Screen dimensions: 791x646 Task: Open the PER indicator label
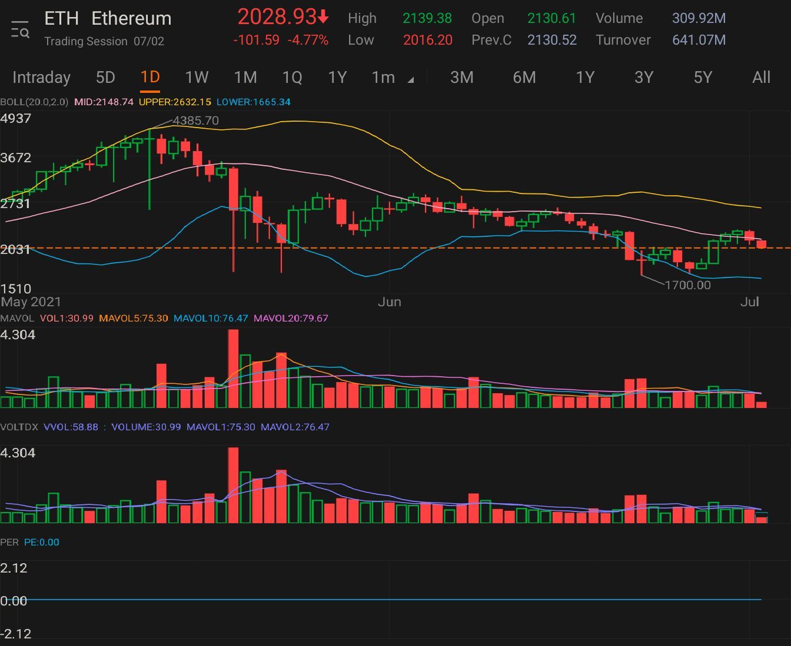(9, 542)
